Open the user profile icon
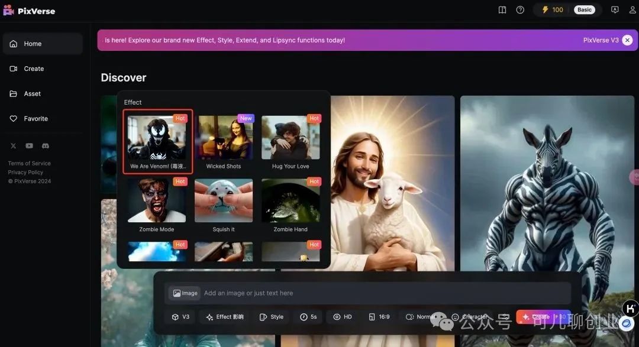This screenshot has width=639, height=347. coord(631,10)
